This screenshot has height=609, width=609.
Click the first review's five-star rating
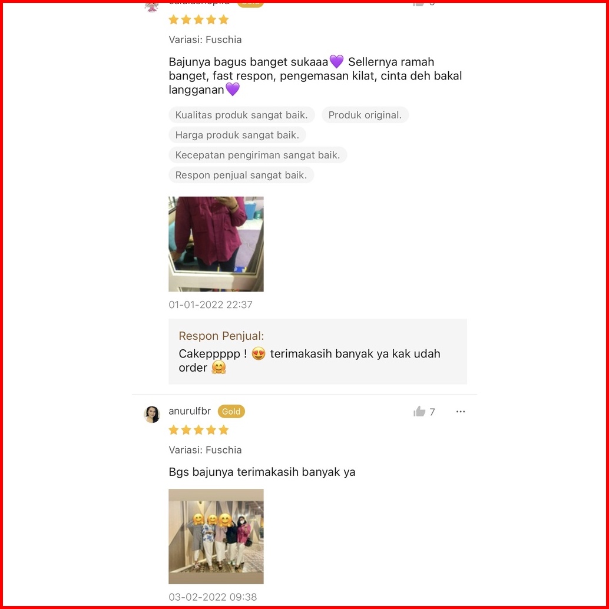pyautogui.click(x=198, y=19)
